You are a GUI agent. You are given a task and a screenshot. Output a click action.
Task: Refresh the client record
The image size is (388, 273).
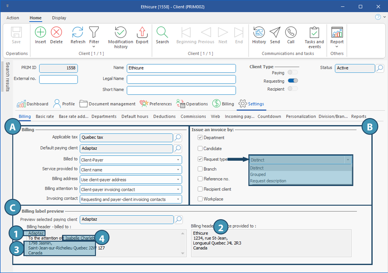[x=78, y=32]
